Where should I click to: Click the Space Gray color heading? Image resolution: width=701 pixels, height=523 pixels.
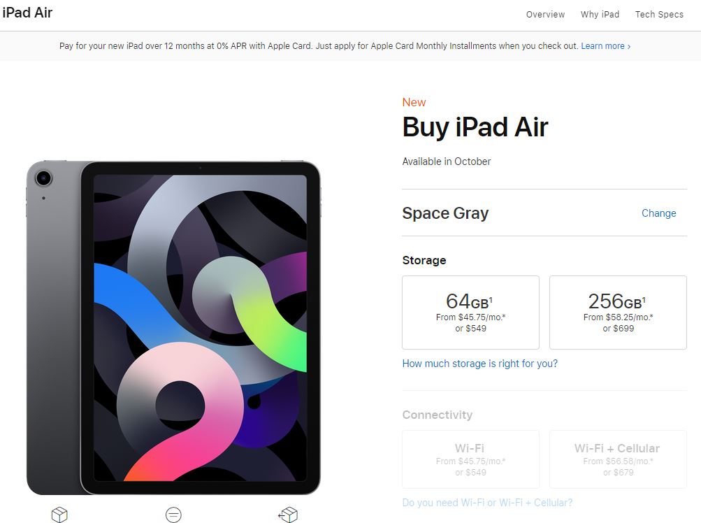coord(445,213)
